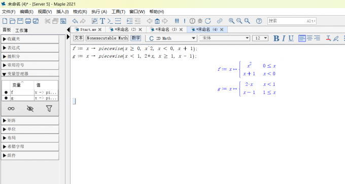Copy selection to clipboard
This screenshot has width=345, height=184.
pos(55,21)
